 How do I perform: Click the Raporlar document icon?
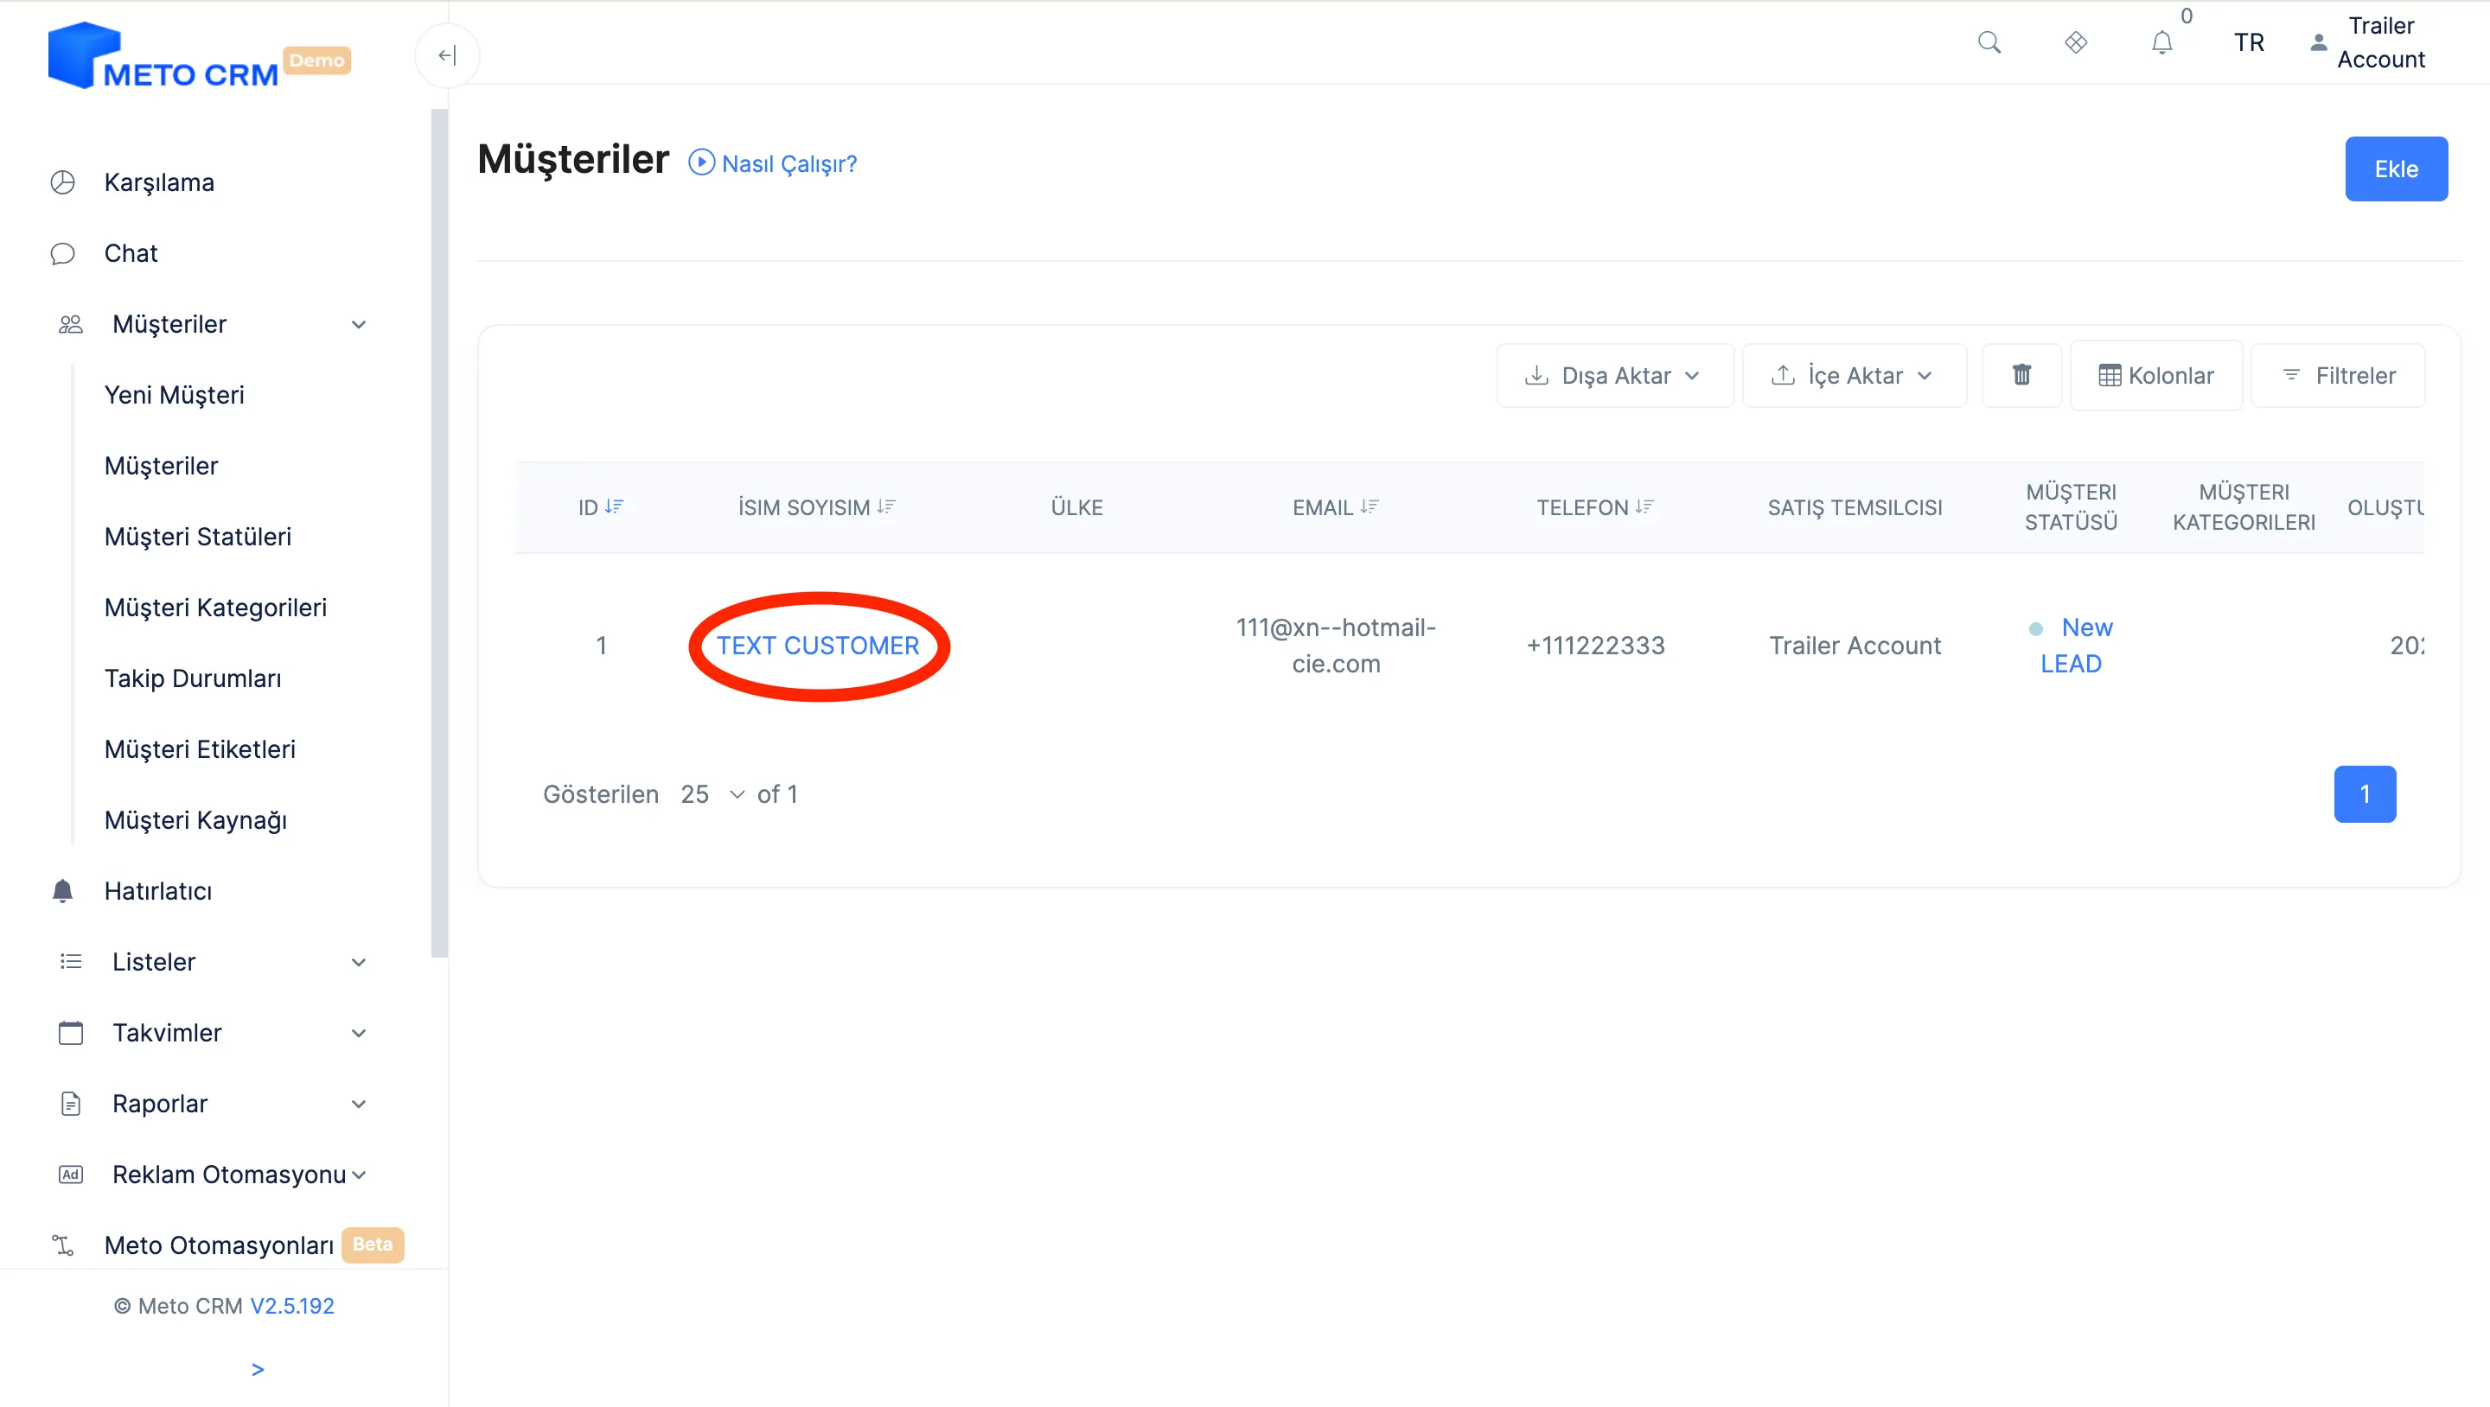click(71, 1104)
